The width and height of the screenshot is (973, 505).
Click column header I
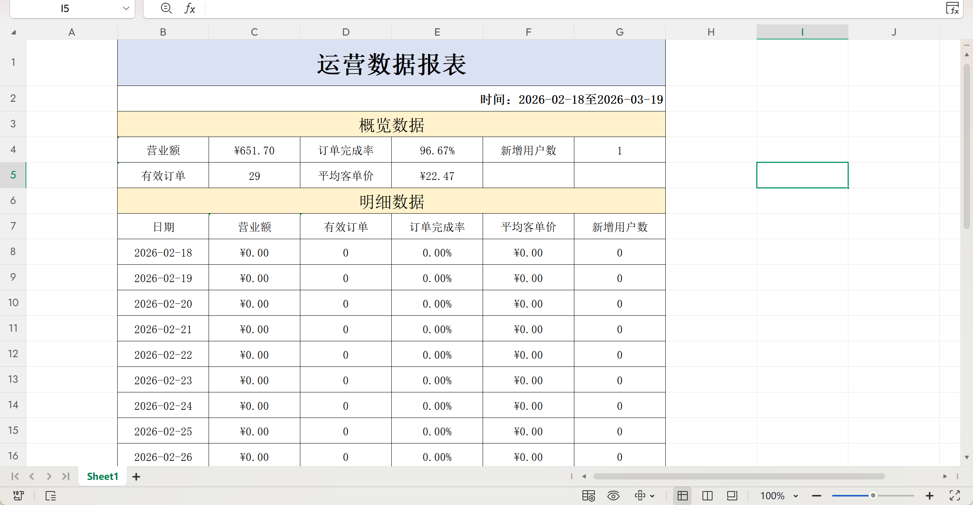point(802,32)
